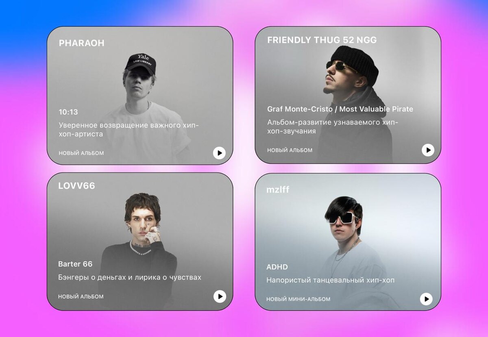The image size is (488, 337).
Task: Click 'НОВЫЙ МИНИ-АЛЬБОМ' label on mzlff card
Action: [x=298, y=299]
